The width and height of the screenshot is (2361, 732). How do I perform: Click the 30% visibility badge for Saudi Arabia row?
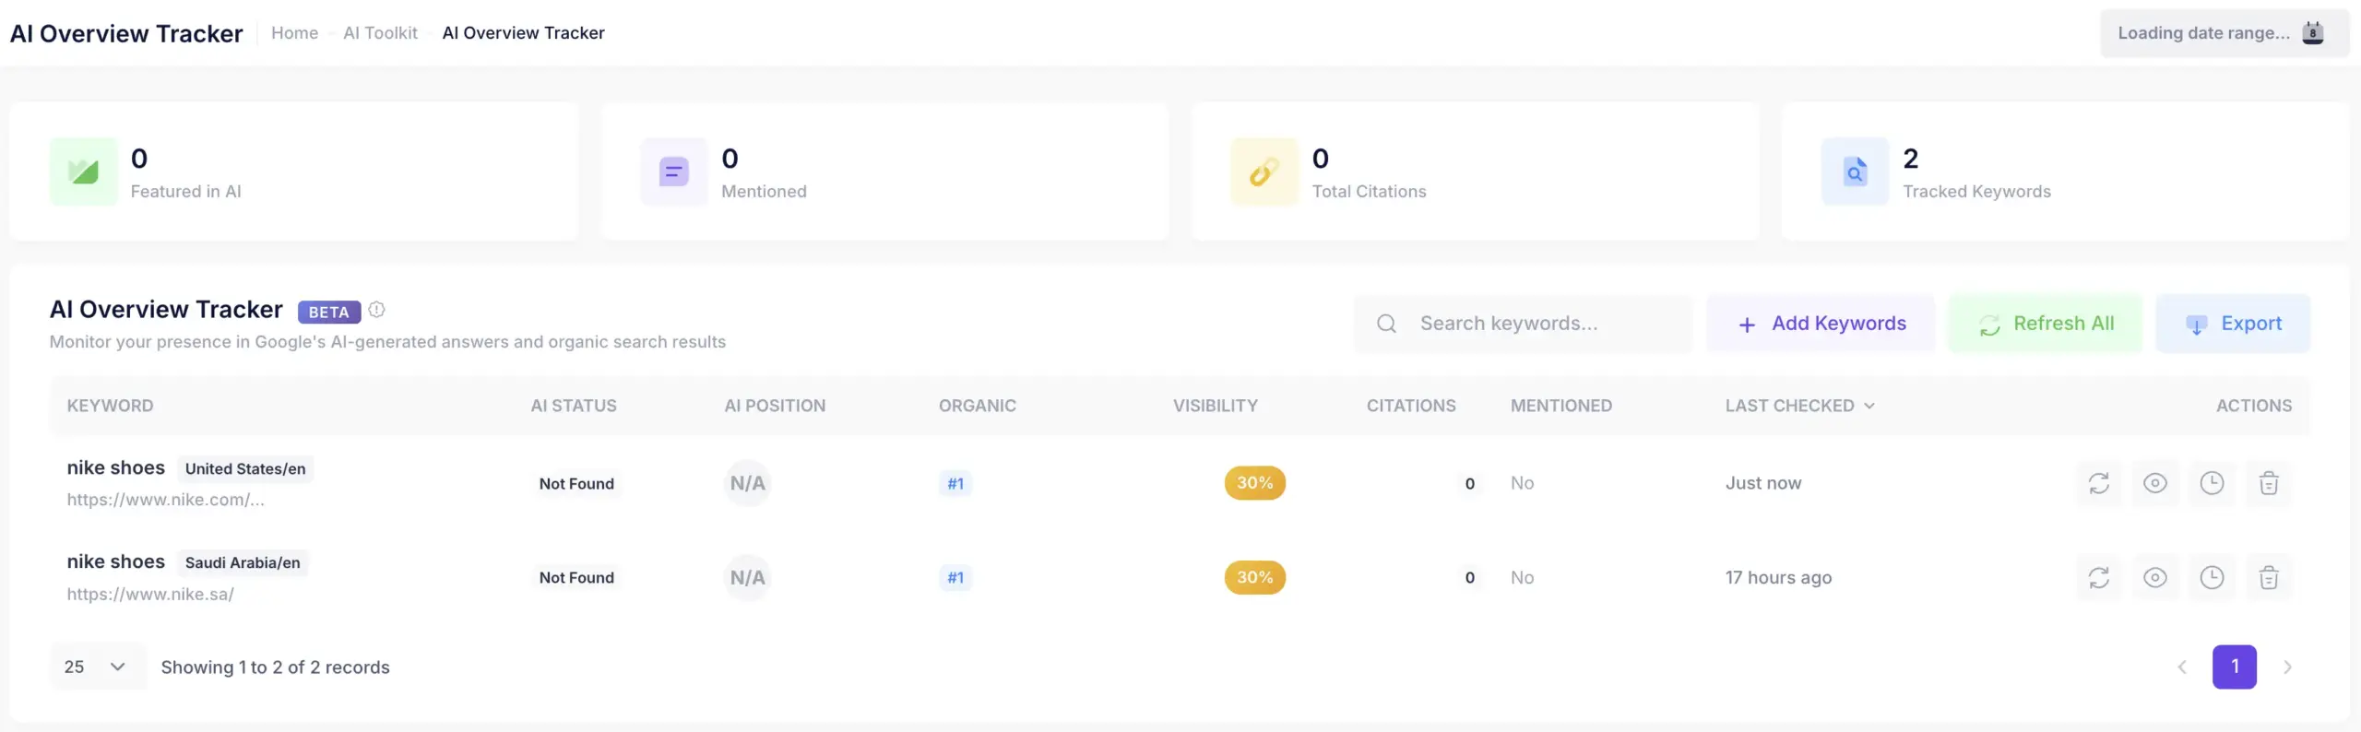[x=1254, y=577]
